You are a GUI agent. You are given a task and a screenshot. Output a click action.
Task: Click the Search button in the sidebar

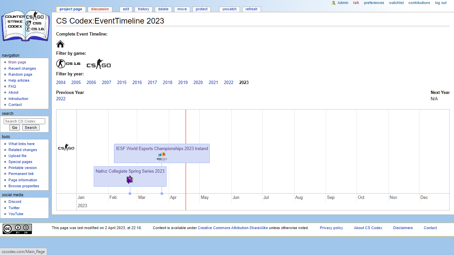click(x=31, y=127)
